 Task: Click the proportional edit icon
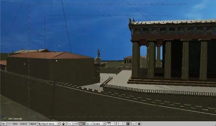coord(134,124)
